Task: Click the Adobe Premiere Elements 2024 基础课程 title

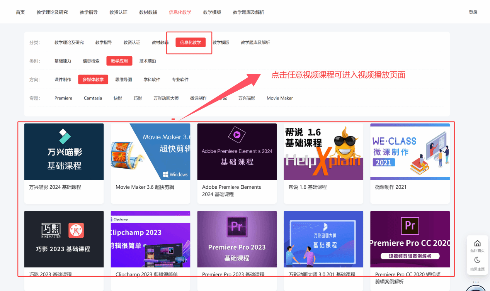Action: [231, 191]
